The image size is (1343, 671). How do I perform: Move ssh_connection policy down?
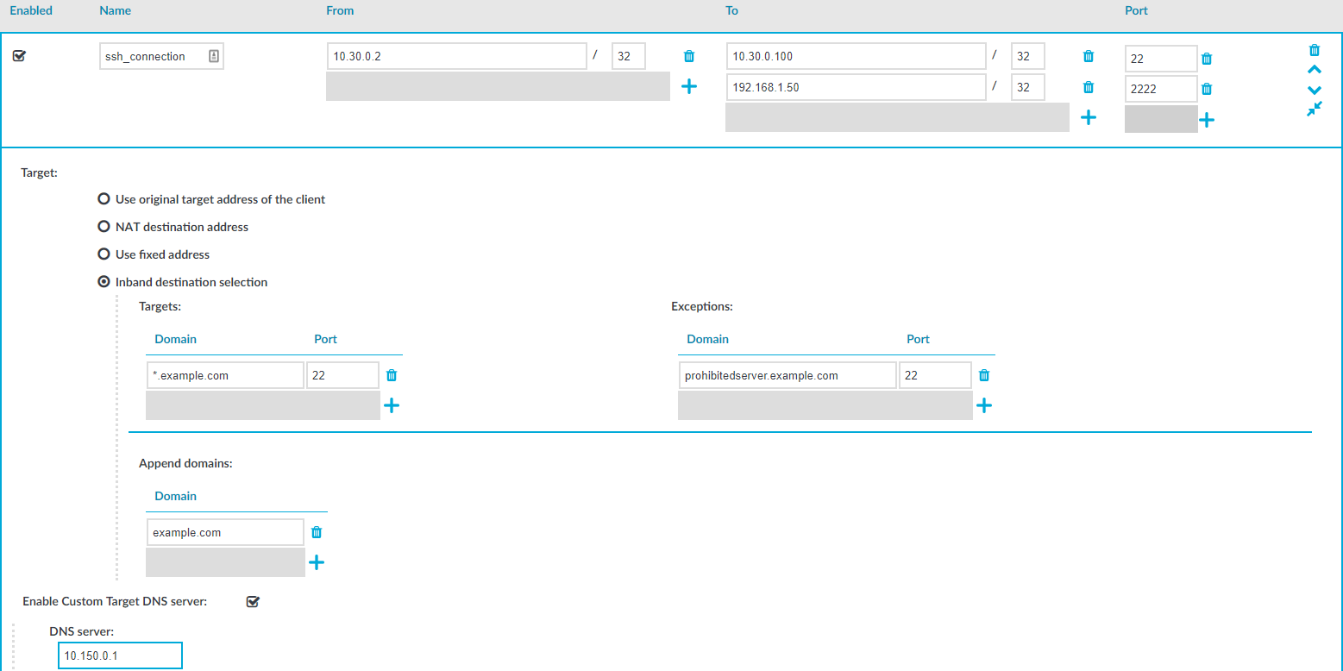tap(1314, 90)
